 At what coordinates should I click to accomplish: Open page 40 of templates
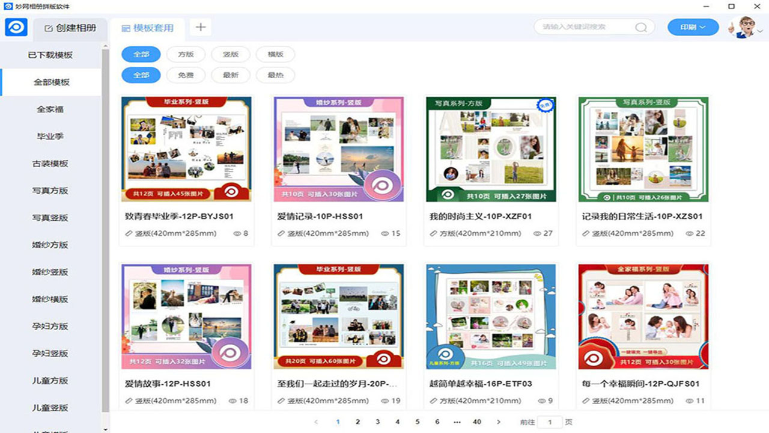pos(477,422)
